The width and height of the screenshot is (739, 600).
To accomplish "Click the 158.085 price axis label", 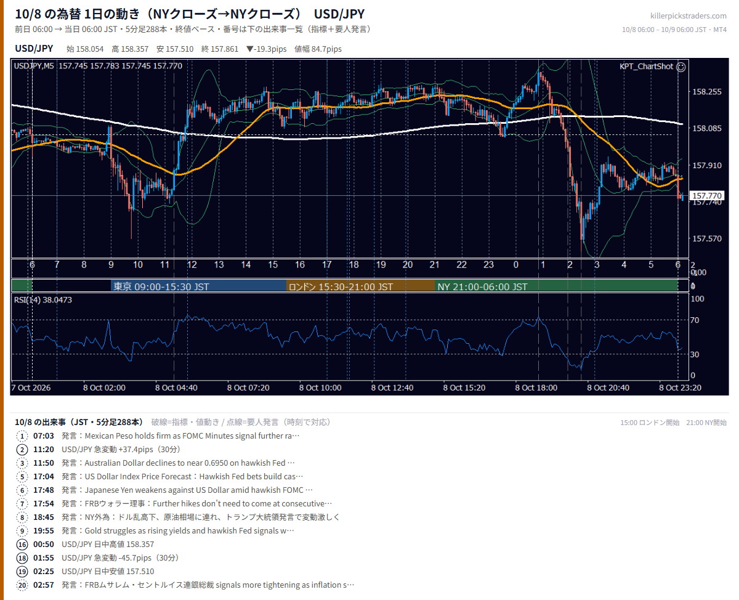I will [707, 128].
